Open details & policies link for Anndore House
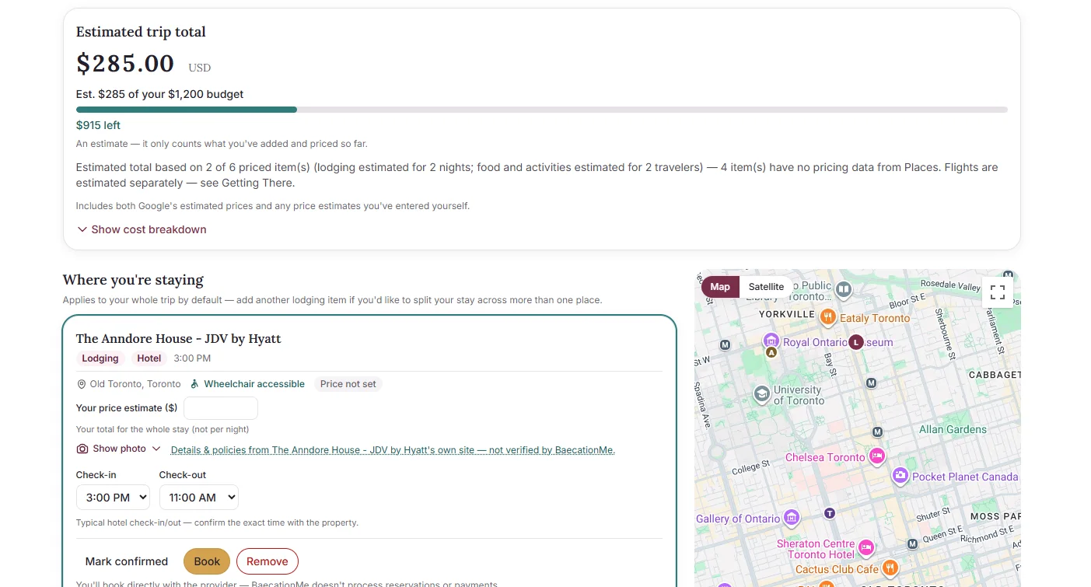The image size is (1091, 587). pyautogui.click(x=393, y=450)
